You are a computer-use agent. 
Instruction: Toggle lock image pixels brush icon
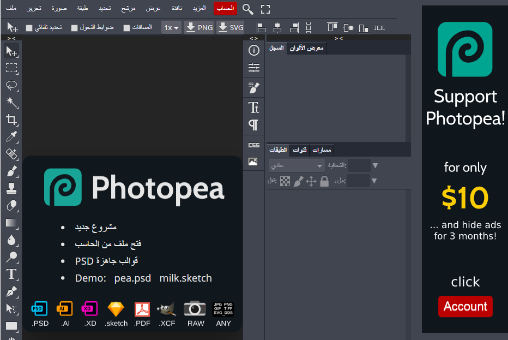click(x=298, y=181)
